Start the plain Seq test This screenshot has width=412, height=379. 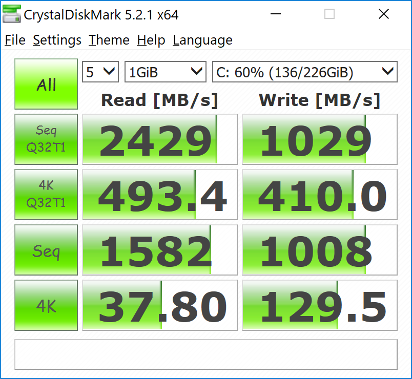pyautogui.click(x=46, y=250)
